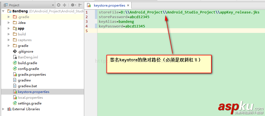The height and width of the screenshot is (116, 265).
Task: Click the BanDeng.iml file icon
Action: tap(15, 57)
